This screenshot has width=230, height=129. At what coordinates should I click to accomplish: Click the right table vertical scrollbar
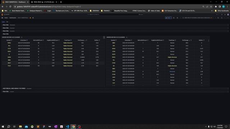(208, 40)
